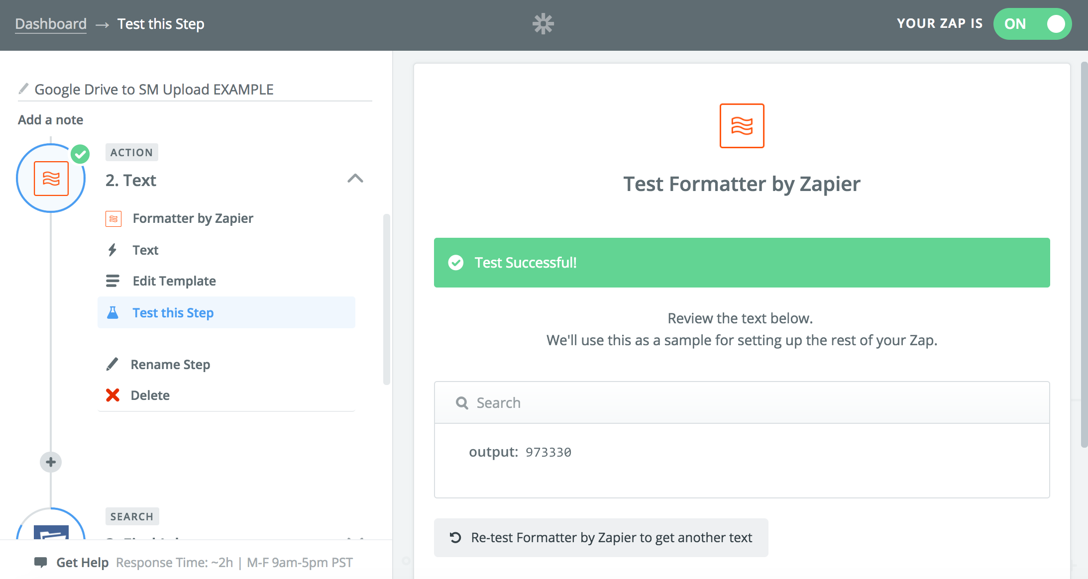Click the Formatter step circle icon
This screenshot has height=579, width=1088.
(51, 178)
